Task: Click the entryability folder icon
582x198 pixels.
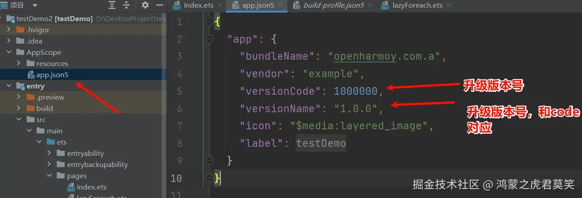Action: click(61, 154)
